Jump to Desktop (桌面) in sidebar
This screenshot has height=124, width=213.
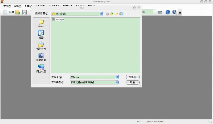tap(41, 34)
